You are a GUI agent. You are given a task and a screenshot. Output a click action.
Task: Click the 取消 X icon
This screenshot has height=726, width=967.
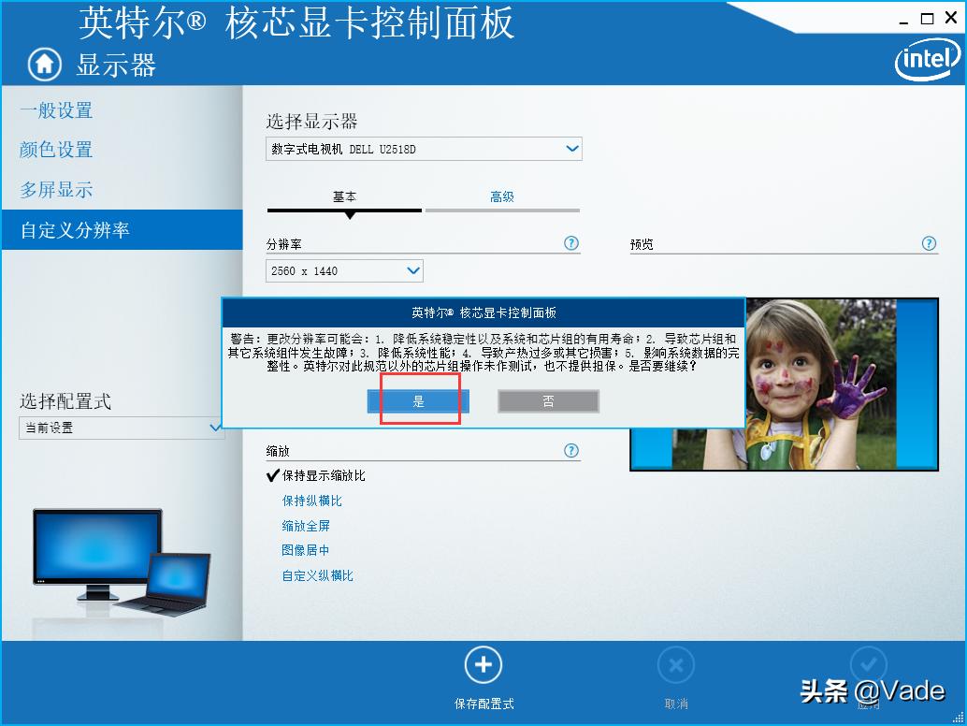675,665
